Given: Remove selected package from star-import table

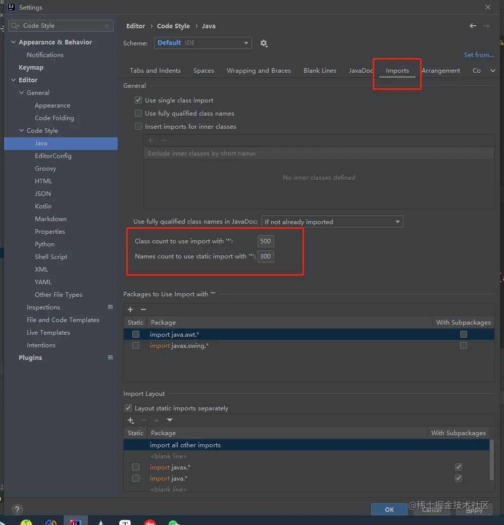Looking at the screenshot, I should click(x=143, y=309).
